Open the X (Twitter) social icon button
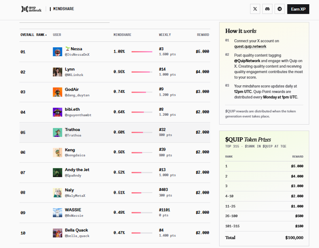 tap(255, 9)
